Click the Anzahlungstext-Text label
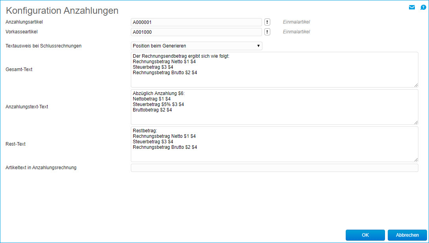This screenshot has width=429, height=243. [x=27, y=107]
